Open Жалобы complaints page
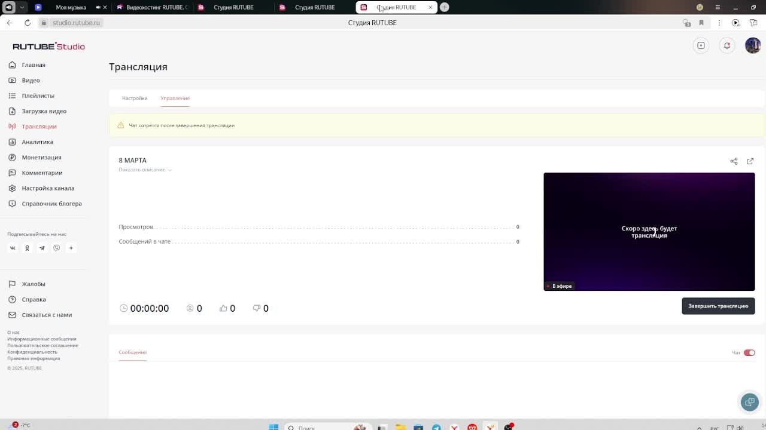Screen dimensions: 766x430 (x=28, y=284)
